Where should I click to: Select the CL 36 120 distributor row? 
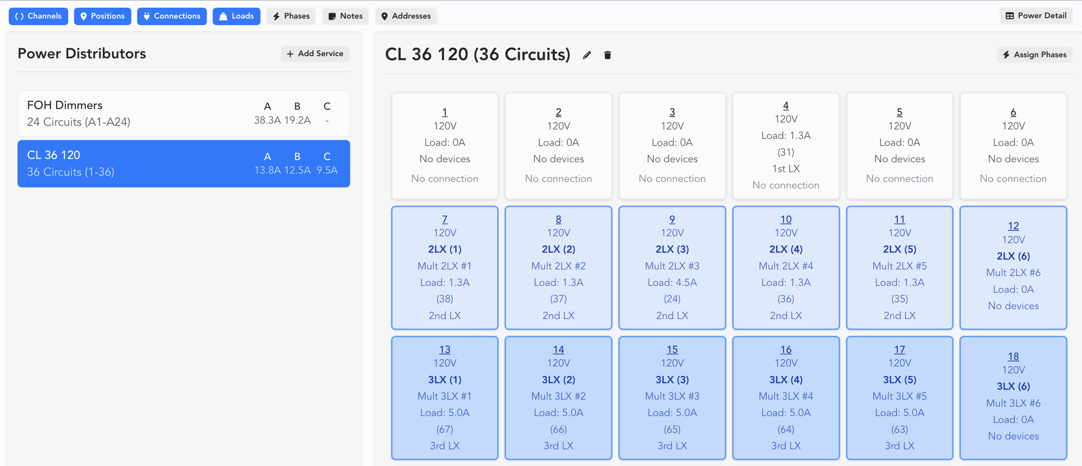[x=183, y=164]
